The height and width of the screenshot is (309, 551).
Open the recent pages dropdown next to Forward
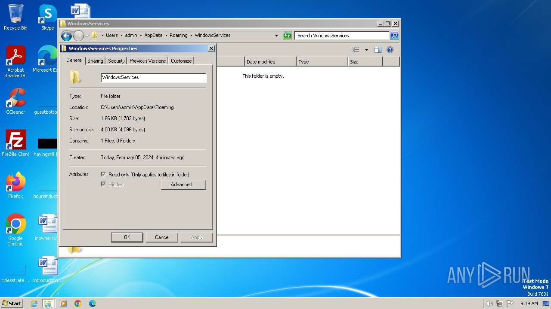[87, 36]
